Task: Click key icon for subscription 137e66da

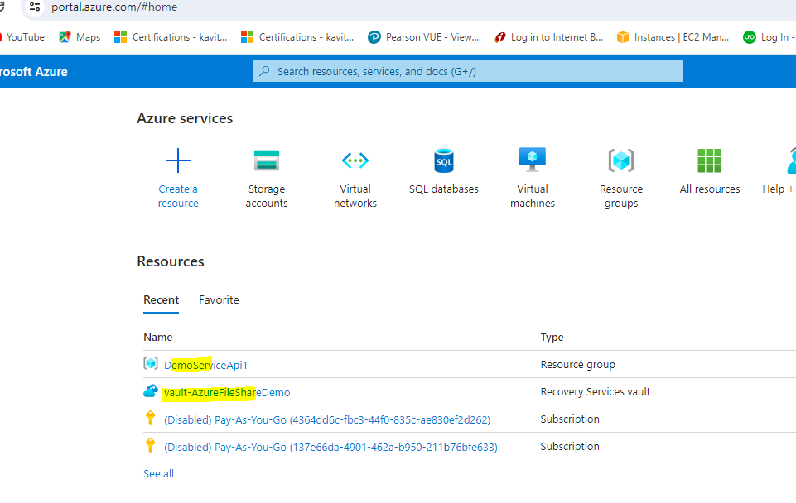Action: click(150, 446)
